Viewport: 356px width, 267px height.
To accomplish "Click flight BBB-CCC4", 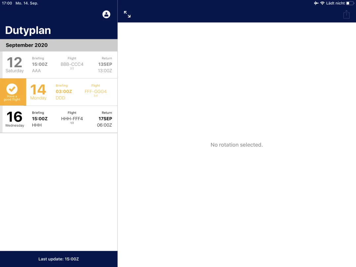I will (72, 64).
